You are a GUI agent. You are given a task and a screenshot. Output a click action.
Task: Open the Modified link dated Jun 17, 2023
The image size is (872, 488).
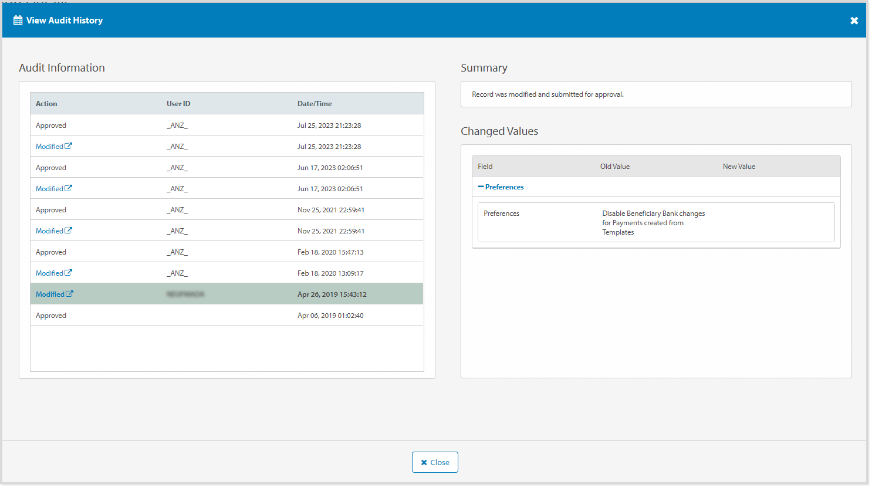click(x=49, y=189)
